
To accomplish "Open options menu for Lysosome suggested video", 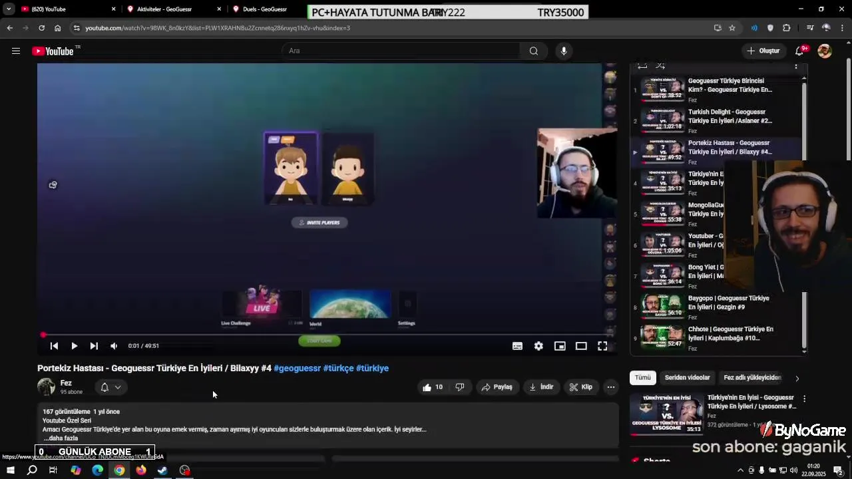I will tap(804, 399).
